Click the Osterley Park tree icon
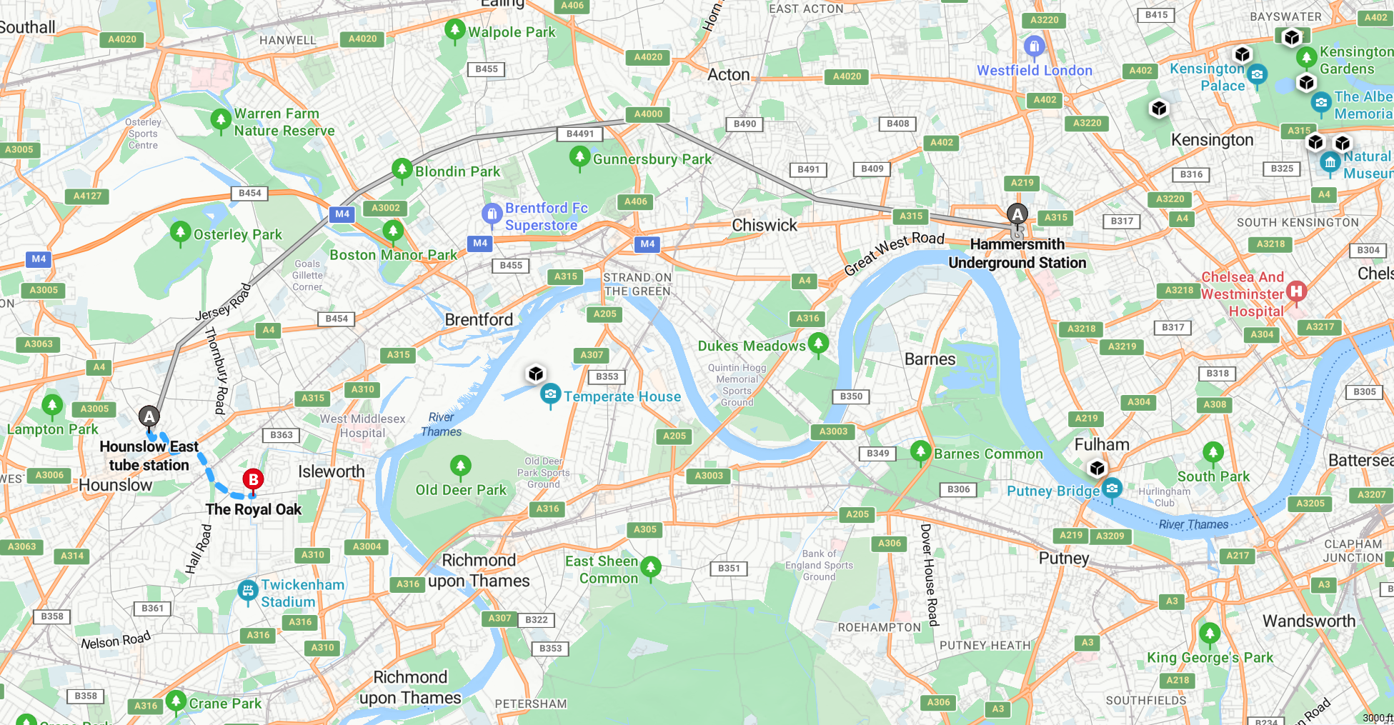The image size is (1394, 725). (180, 234)
